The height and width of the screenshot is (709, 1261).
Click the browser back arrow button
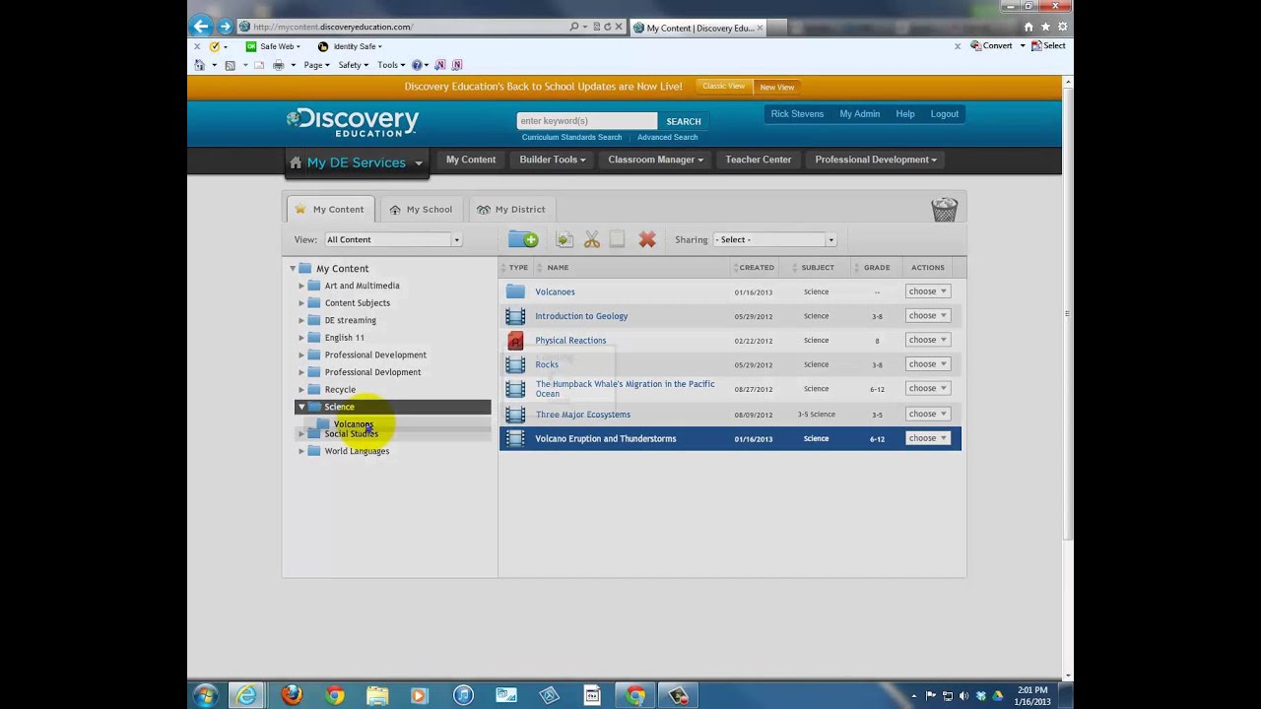(x=202, y=27)
